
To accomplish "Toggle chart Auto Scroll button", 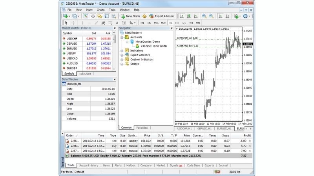I will point(221,16).
